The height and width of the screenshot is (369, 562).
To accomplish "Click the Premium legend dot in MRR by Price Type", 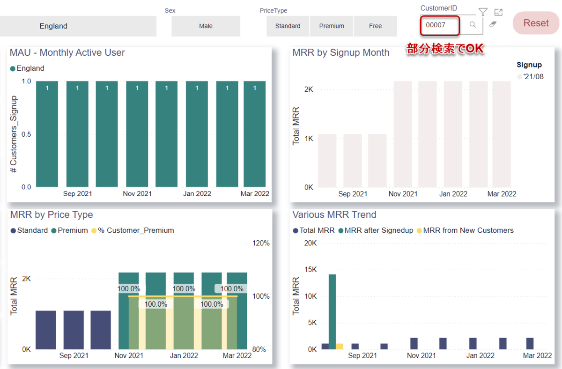I will (x=54, y=230).
